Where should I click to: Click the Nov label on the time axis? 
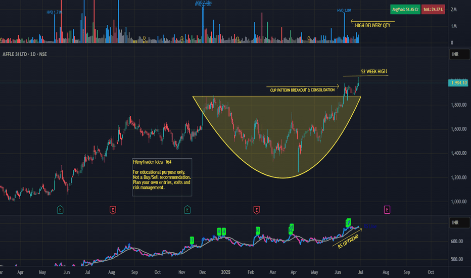point(182,272)
